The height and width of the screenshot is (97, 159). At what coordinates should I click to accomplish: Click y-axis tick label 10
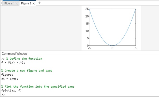pos(87,31)
